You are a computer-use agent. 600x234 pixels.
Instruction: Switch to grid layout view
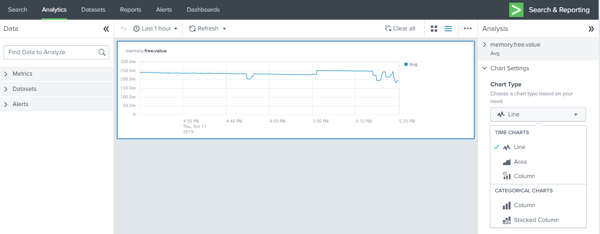pyautogui.click(x=434, y=29)
